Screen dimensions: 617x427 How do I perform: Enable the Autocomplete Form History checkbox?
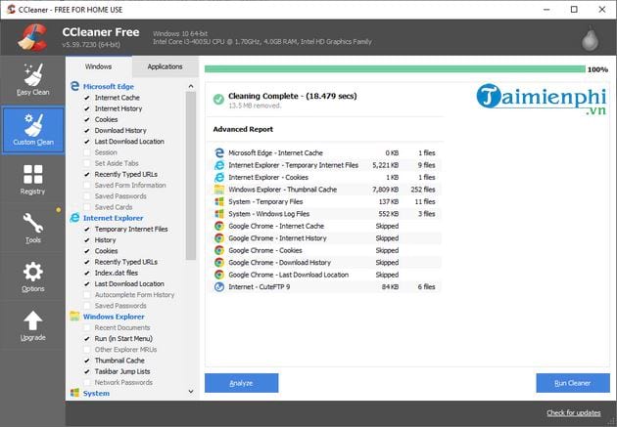click(x=87, y=294)
